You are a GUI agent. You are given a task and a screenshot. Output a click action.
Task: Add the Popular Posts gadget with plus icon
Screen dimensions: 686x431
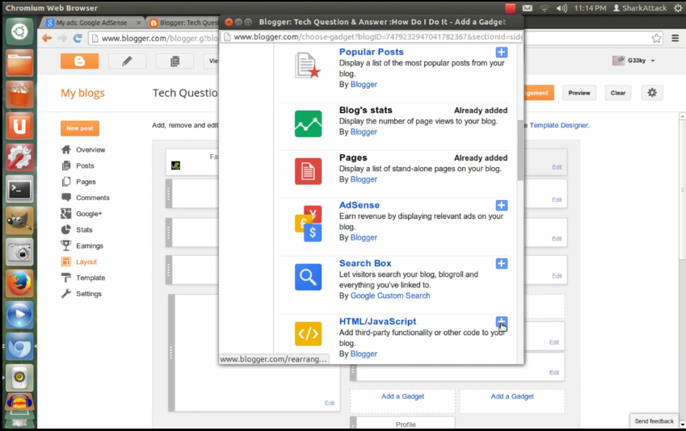tap(502, 52)
